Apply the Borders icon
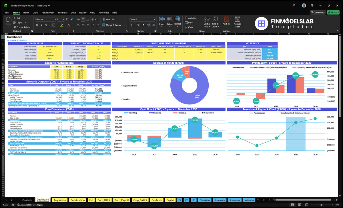Screen dimensions: 343x208 54,25
